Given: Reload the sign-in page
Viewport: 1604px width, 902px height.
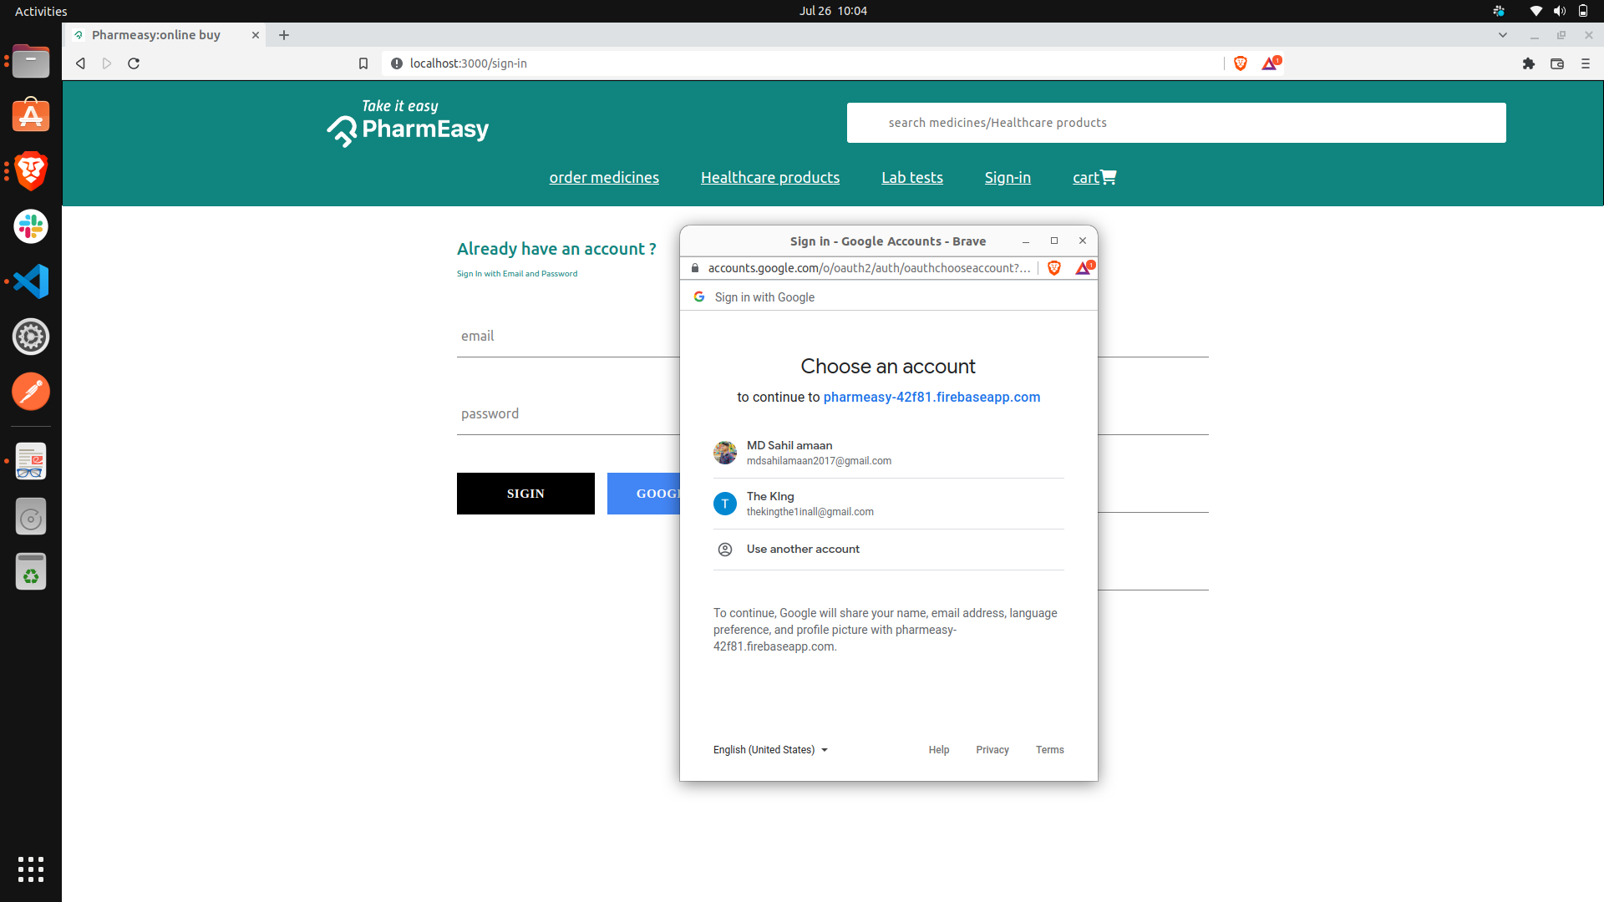Looking at the screenshot, I should 133,63.
